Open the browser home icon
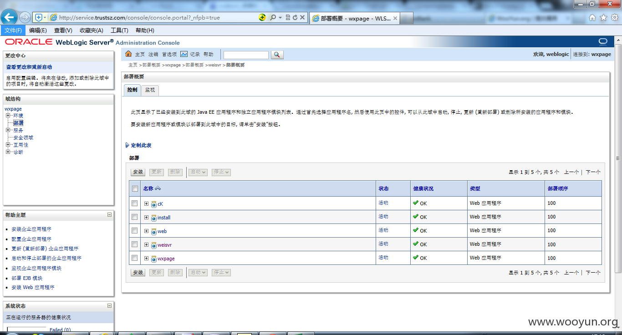 point(592,18)
